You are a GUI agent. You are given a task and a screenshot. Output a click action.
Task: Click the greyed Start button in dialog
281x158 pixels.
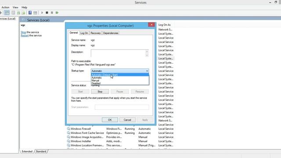pos(80,92)
